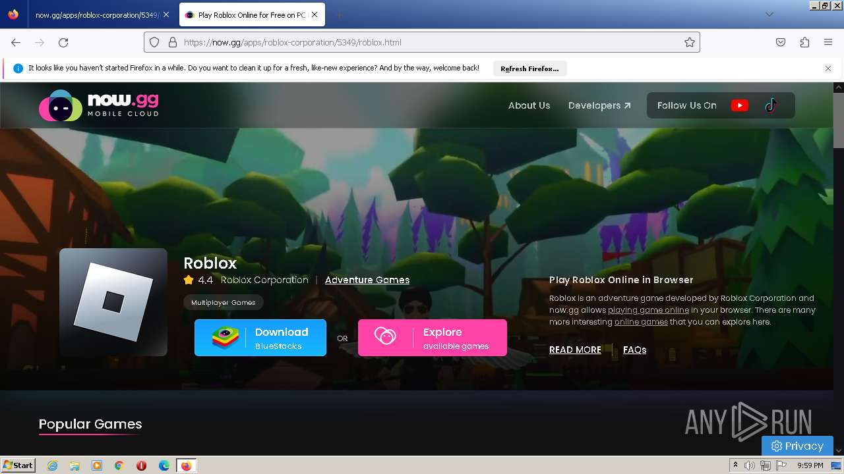The width and height of the screenshot is (844, 474).
Task: Open the Firefox extensions icon
Action: pos(804,42)
